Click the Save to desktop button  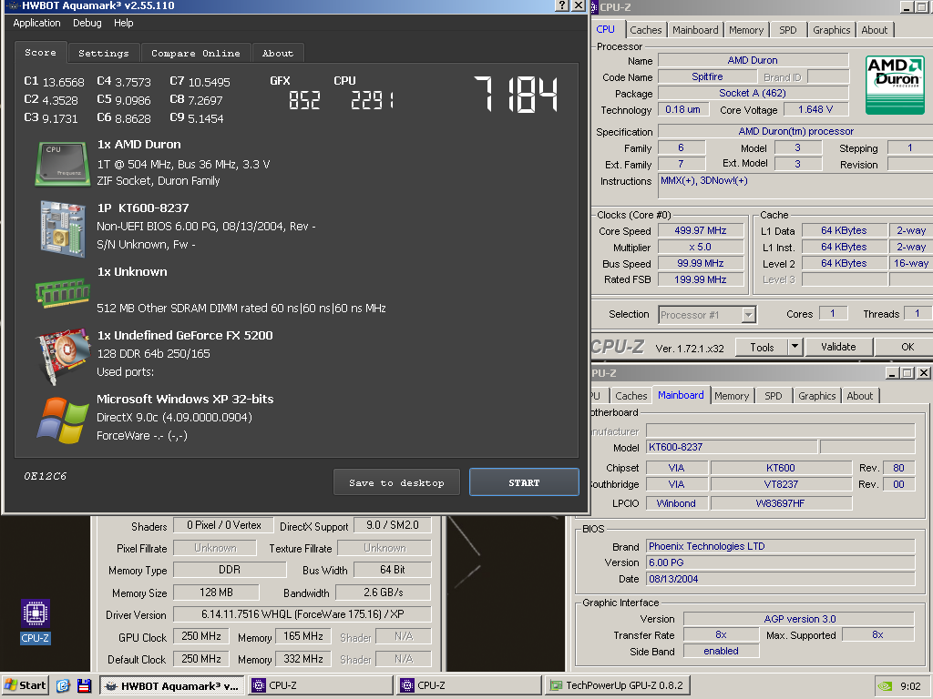click(x=397, y=482)
